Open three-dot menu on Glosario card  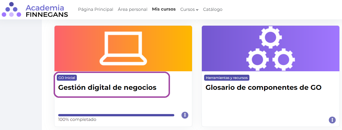click(332, 120)
